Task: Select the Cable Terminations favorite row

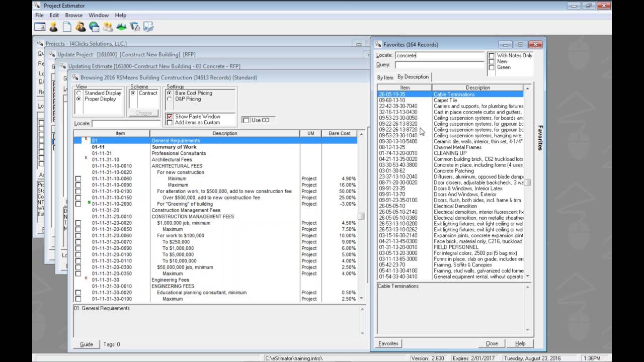Action: pyautogui.click(x=450, y=94)
